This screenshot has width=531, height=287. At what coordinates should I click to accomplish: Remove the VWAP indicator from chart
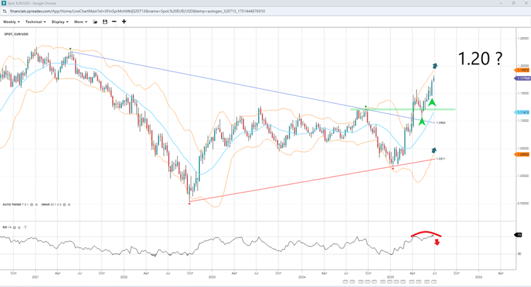(68, 205)
